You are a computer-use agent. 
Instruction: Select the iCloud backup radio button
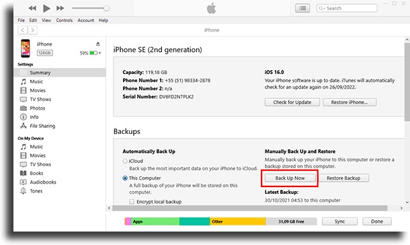[125, 161]
